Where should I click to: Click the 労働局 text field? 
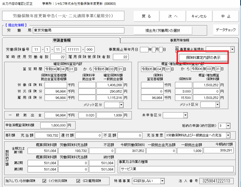pyautogui.click(x=78, y=30)
